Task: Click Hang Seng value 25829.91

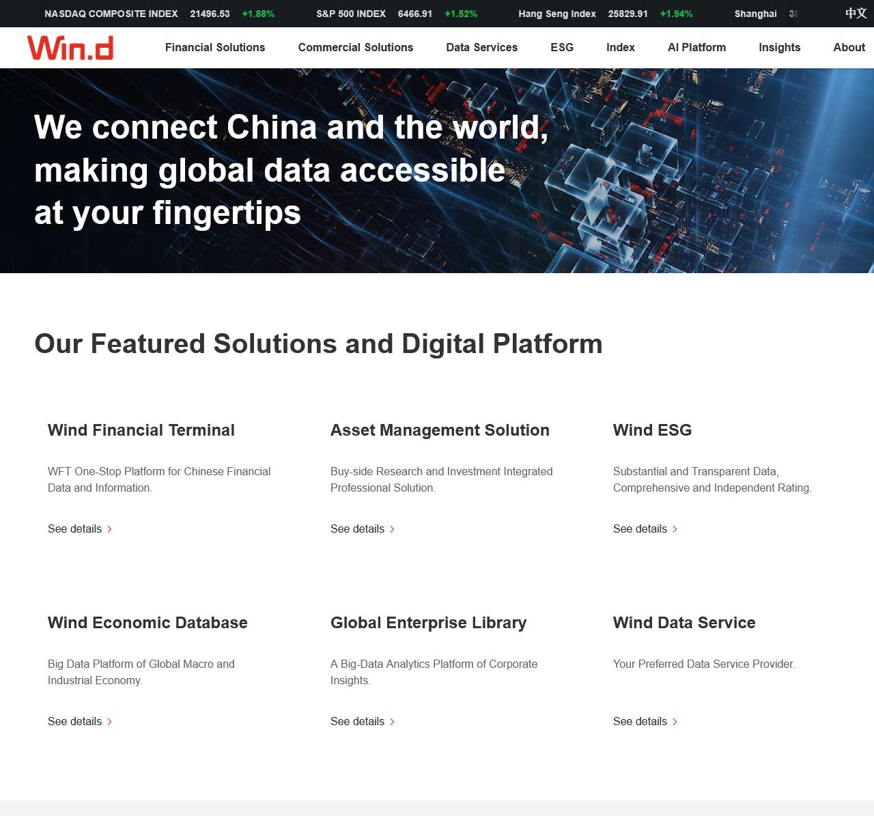Action: click(628, 14)
